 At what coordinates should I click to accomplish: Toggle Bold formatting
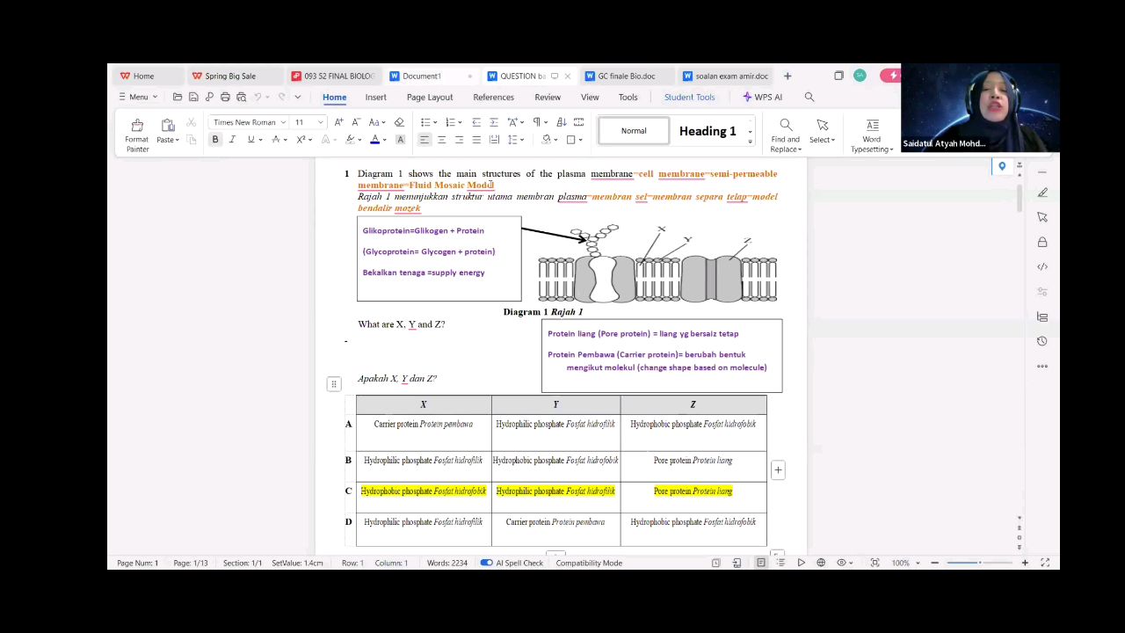pos(215,140)
